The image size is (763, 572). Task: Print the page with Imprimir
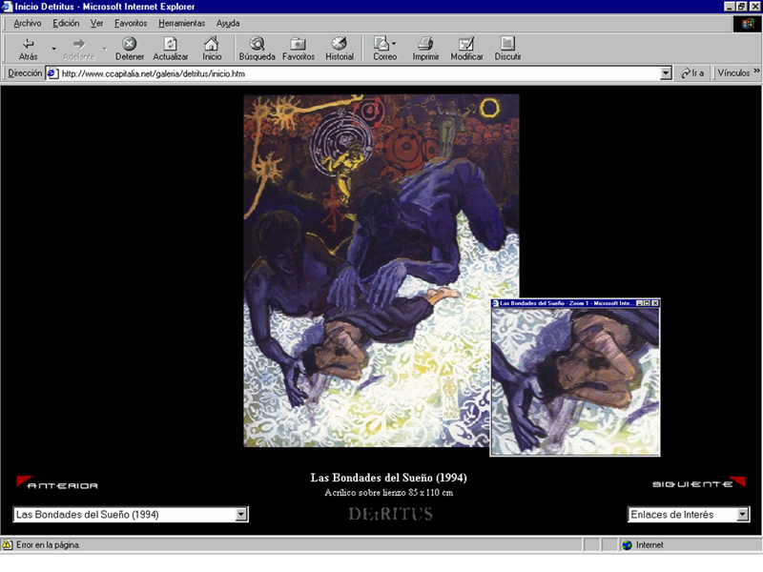(x=425, y=50)
